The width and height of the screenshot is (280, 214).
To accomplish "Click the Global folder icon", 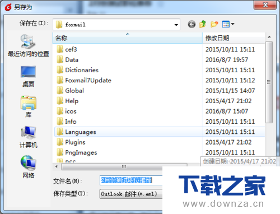I will (60, 91).
